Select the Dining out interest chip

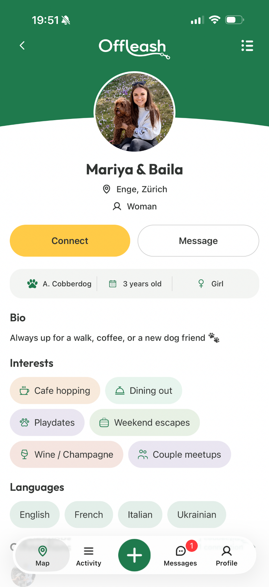(x=143, y=390)
